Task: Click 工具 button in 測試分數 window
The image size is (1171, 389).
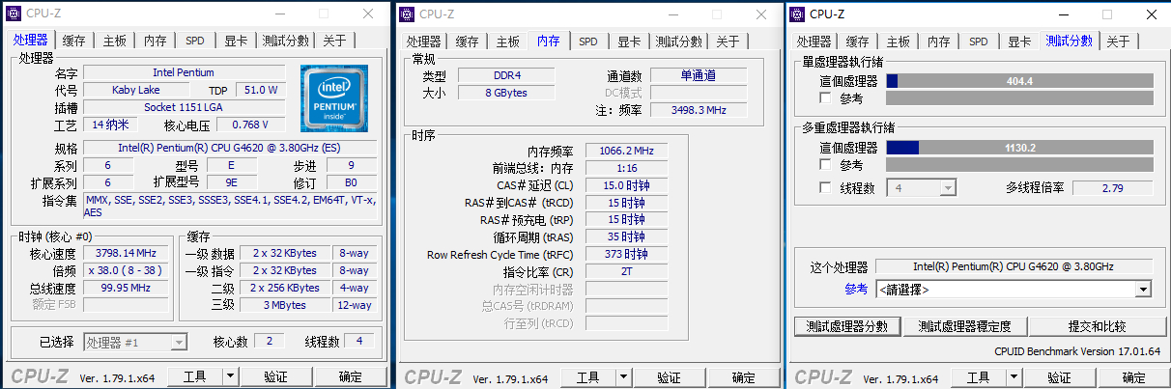Action: (x=978, y=376)
